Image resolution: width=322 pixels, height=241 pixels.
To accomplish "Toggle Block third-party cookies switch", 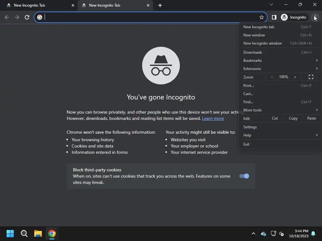I will [244, 176].
